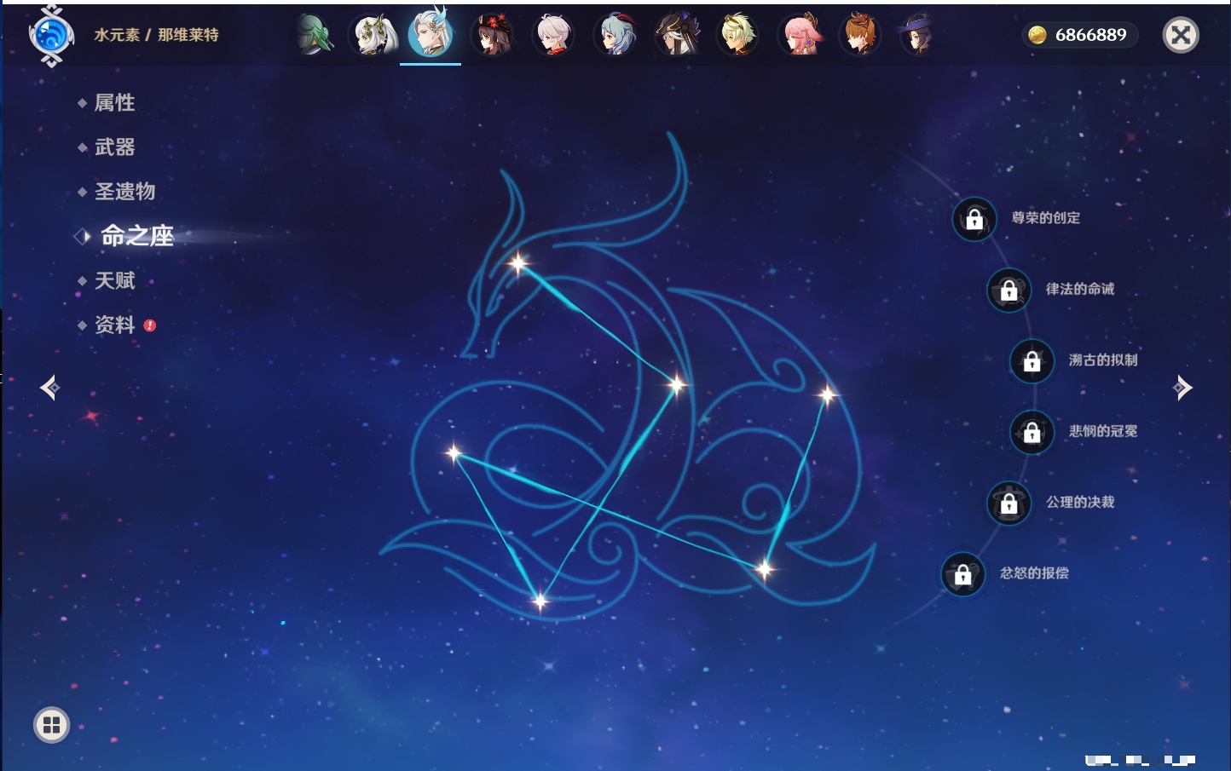Click the Mora gold coin icon
This screenshot has height=771, width=1231.
1037,35
